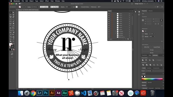Open Arrange Documents dropdown
The width and height of the screenshot is (173, 97).
tap(20, 4)
